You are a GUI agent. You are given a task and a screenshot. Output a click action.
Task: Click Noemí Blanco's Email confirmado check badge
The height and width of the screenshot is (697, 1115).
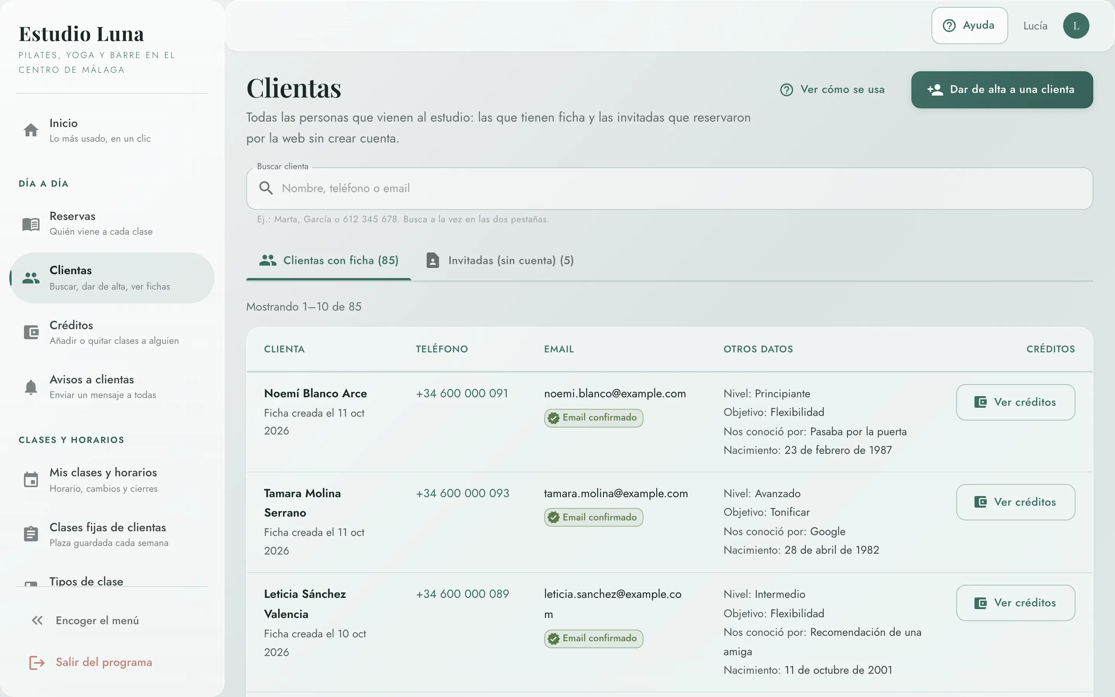coord(554,418)
